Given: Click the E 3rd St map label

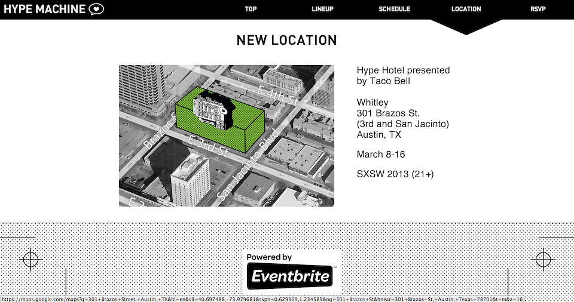Looking at the screenshot, I should pos(208,146).
